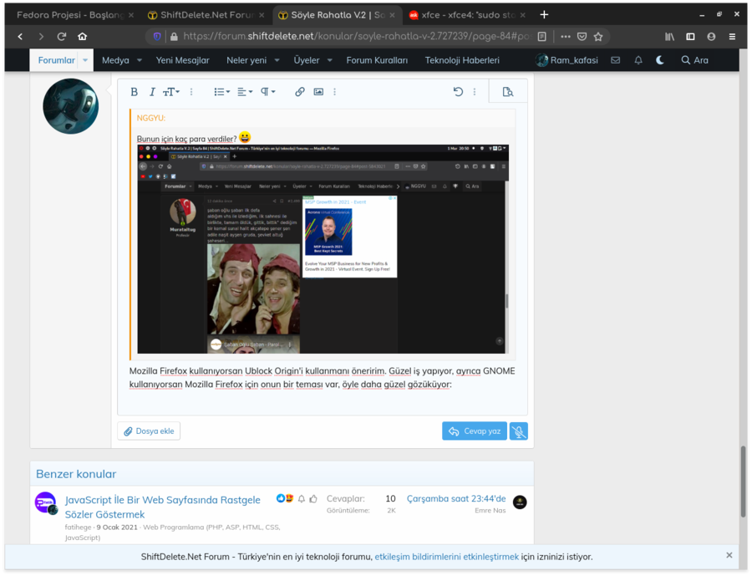Switch to the xfce4 sudo tab
Image resolution: width=752 pixels, height=576 pixels.
(468, 15)
